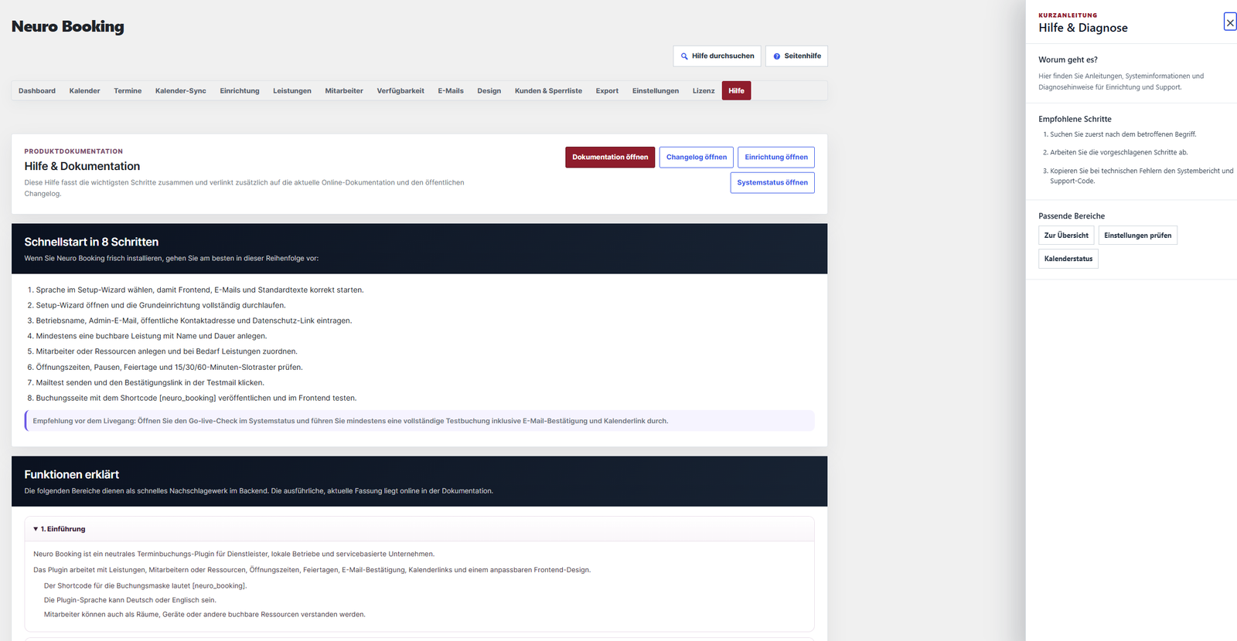Screen dimensions: 1237x641
Task: Open Kalenderstatus from Passende Bereiche
Action: click(1068, 259)
